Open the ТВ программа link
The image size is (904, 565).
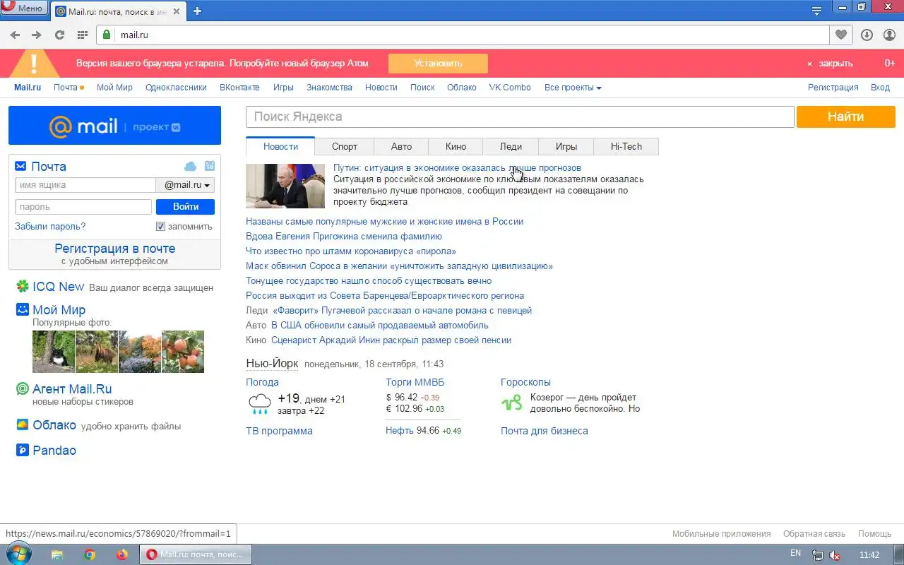[279, 431]
